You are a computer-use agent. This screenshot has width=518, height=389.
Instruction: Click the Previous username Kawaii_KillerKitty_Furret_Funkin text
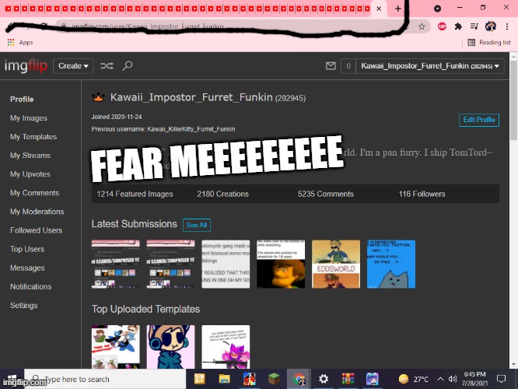(163, 129)
